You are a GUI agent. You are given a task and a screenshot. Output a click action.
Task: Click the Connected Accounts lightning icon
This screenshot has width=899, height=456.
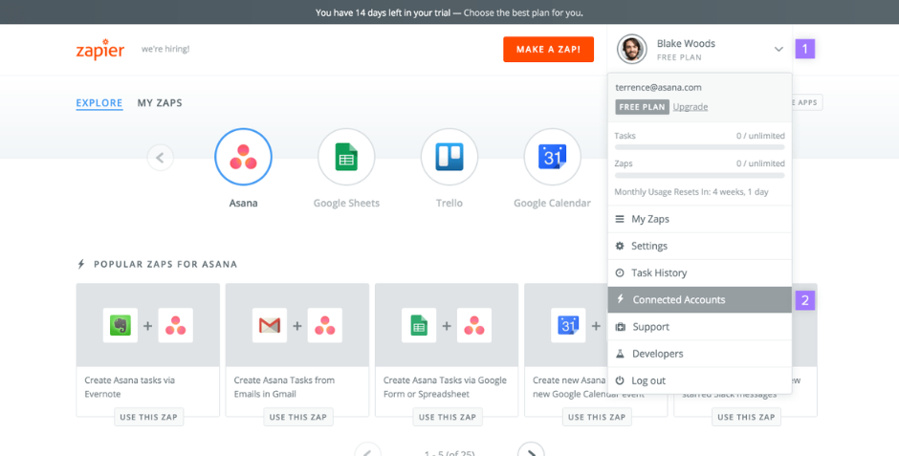(621, 299)
